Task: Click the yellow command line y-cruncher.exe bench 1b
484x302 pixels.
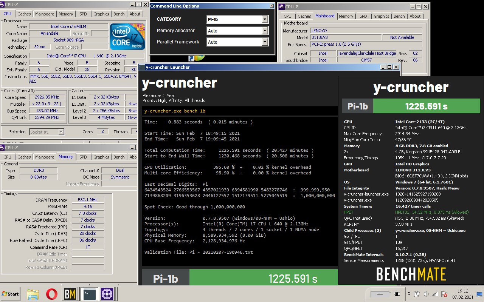Action: pos(175,111)
